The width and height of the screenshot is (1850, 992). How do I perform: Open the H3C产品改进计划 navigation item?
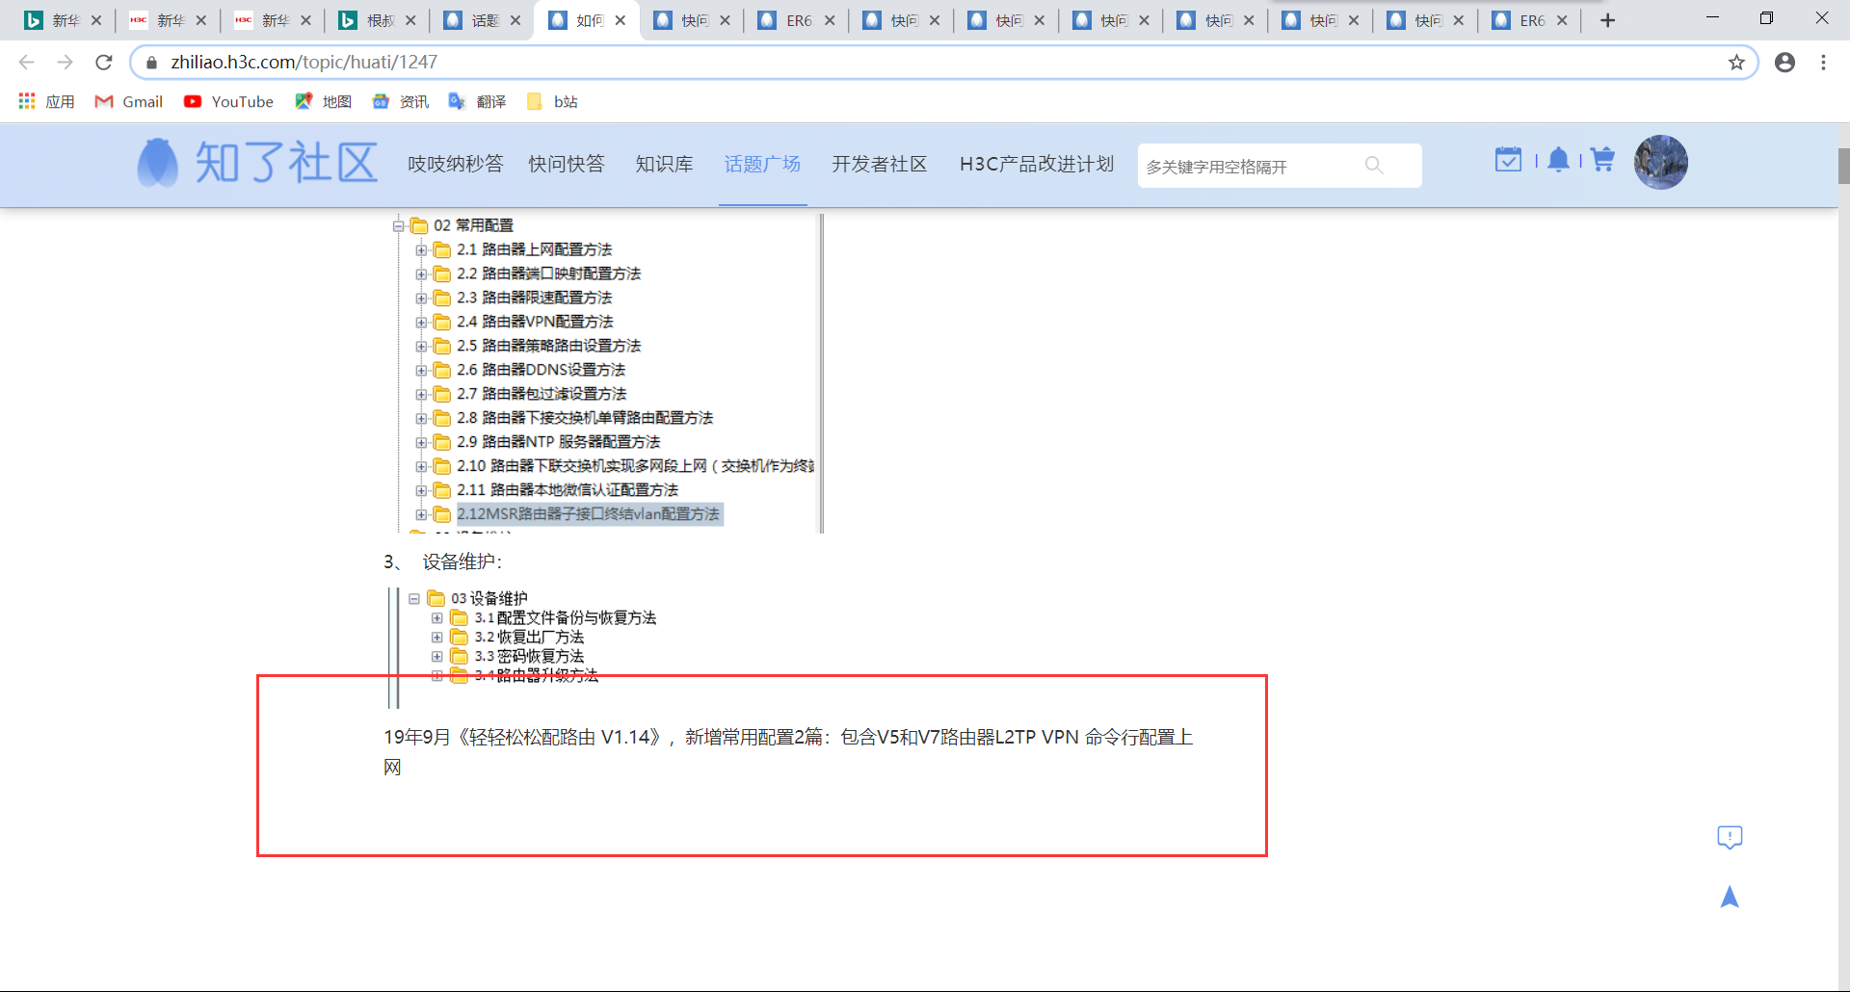[x=1037, y=164]
